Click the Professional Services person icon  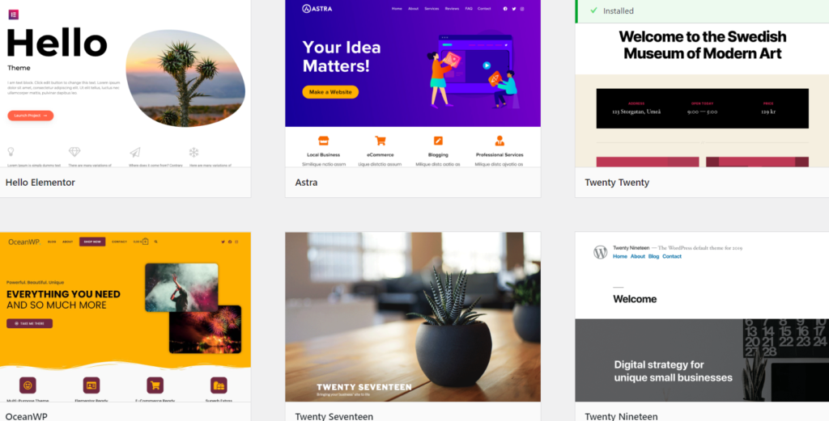click(x=499, y=141)
